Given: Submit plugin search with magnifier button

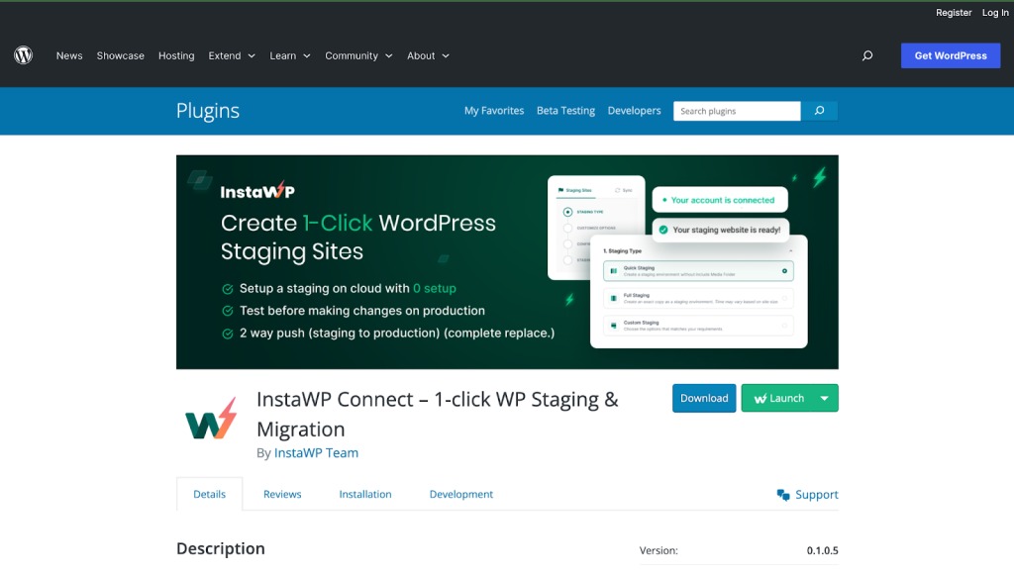Looking at the screenshot, I should 819,111.
